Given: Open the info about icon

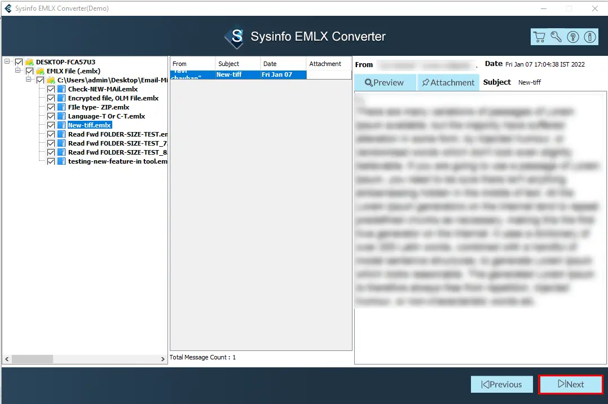Looking at the screenshot, I should point(590,37).
